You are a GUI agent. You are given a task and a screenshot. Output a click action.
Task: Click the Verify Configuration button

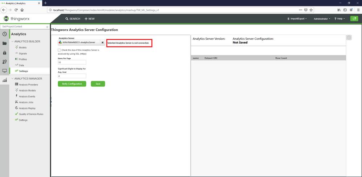tap(72, 84)
